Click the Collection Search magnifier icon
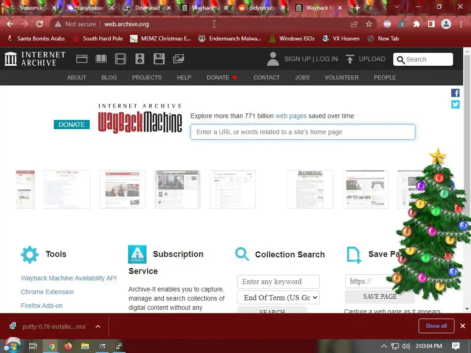 (x=242, y=254)
